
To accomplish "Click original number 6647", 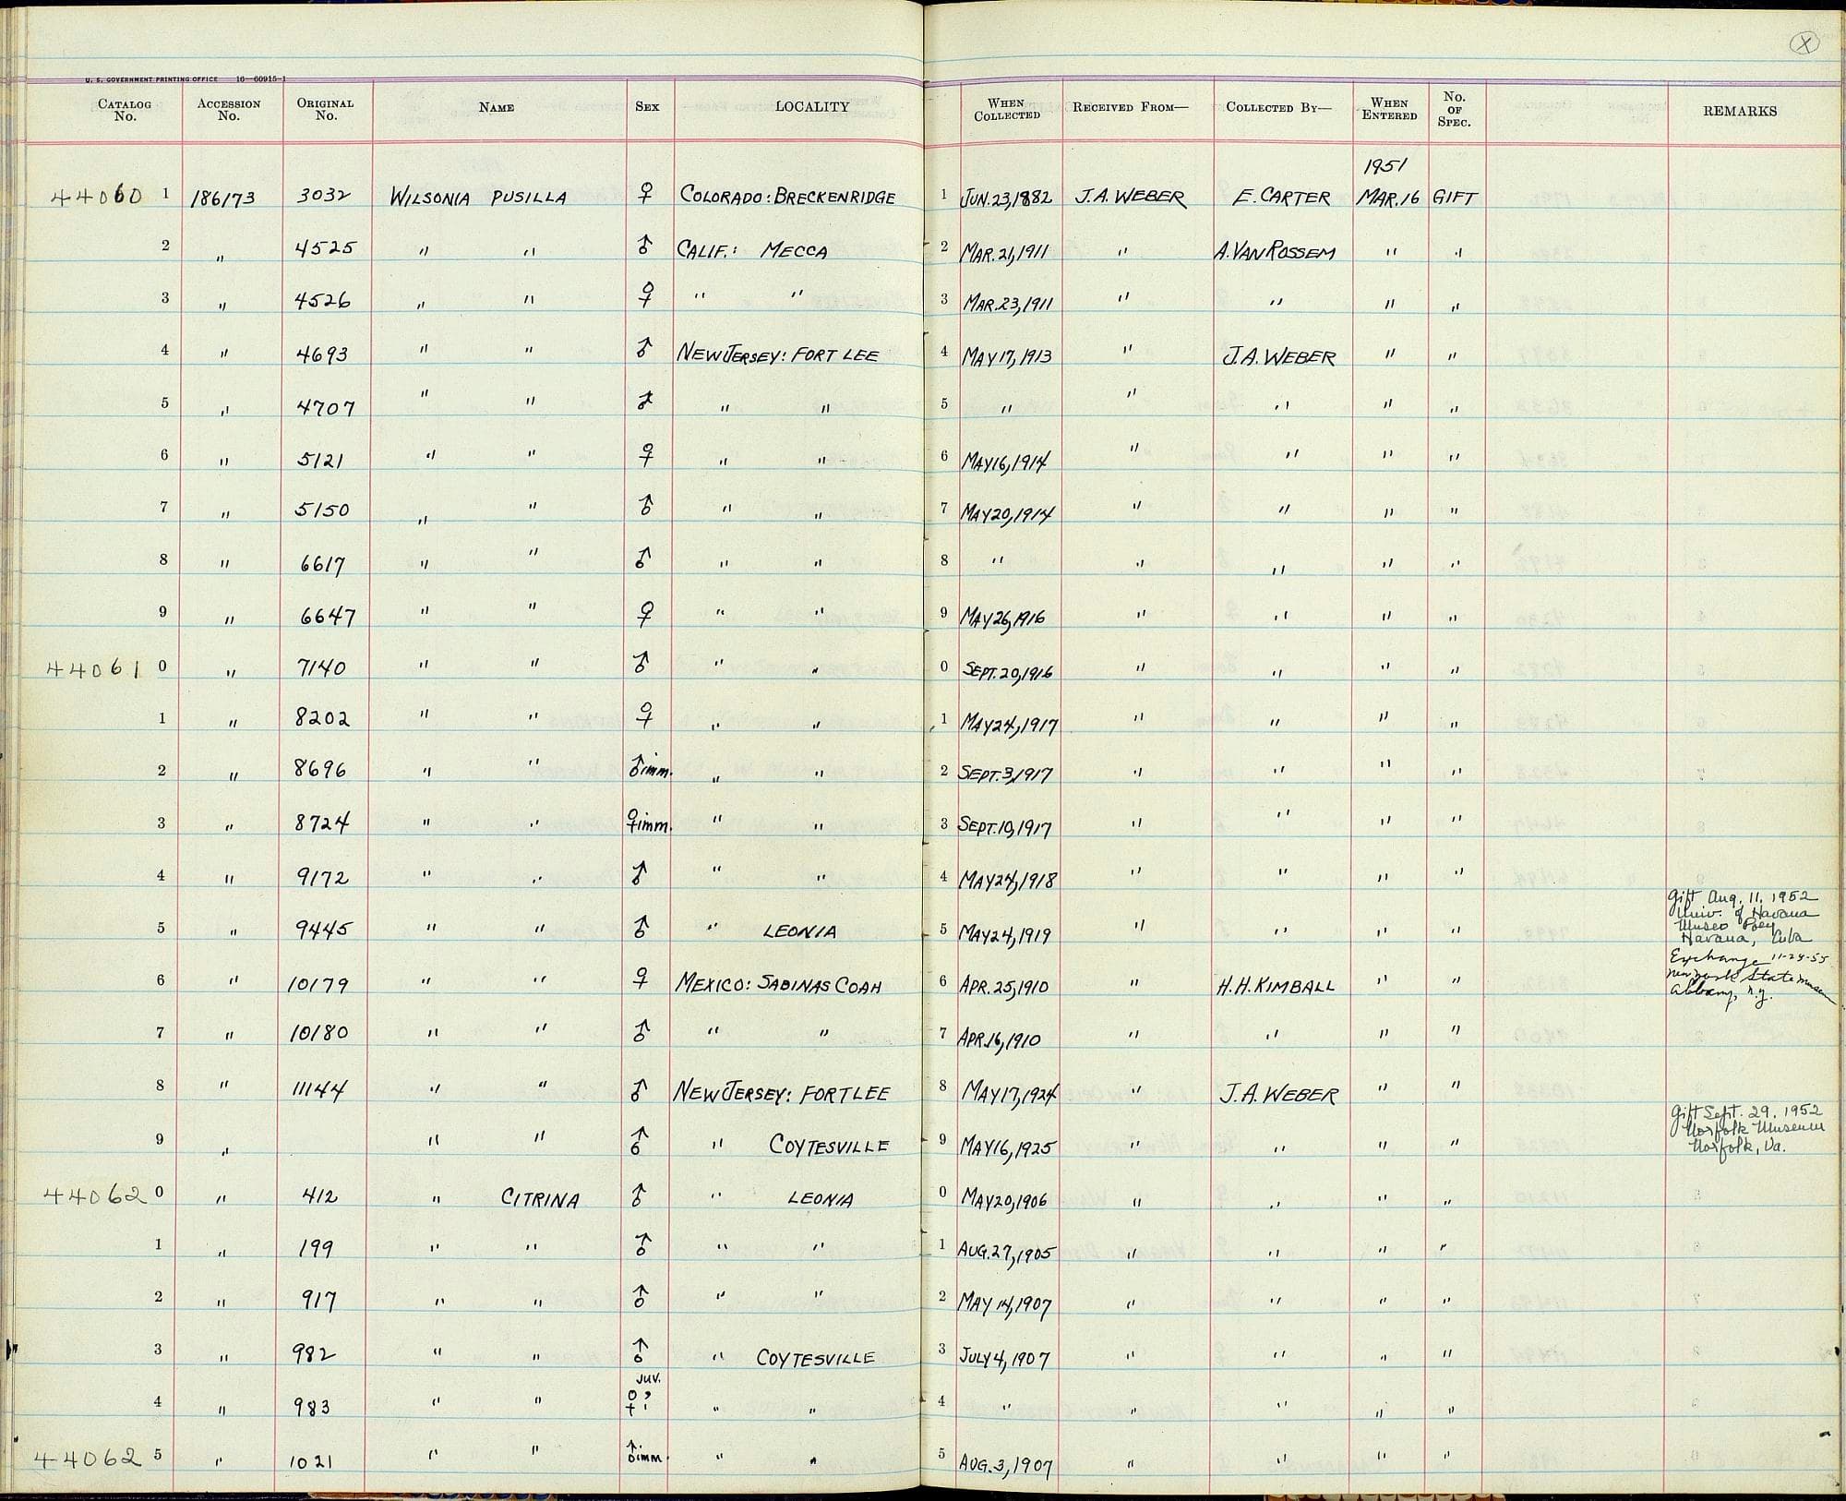I will (x=327, y=617).
